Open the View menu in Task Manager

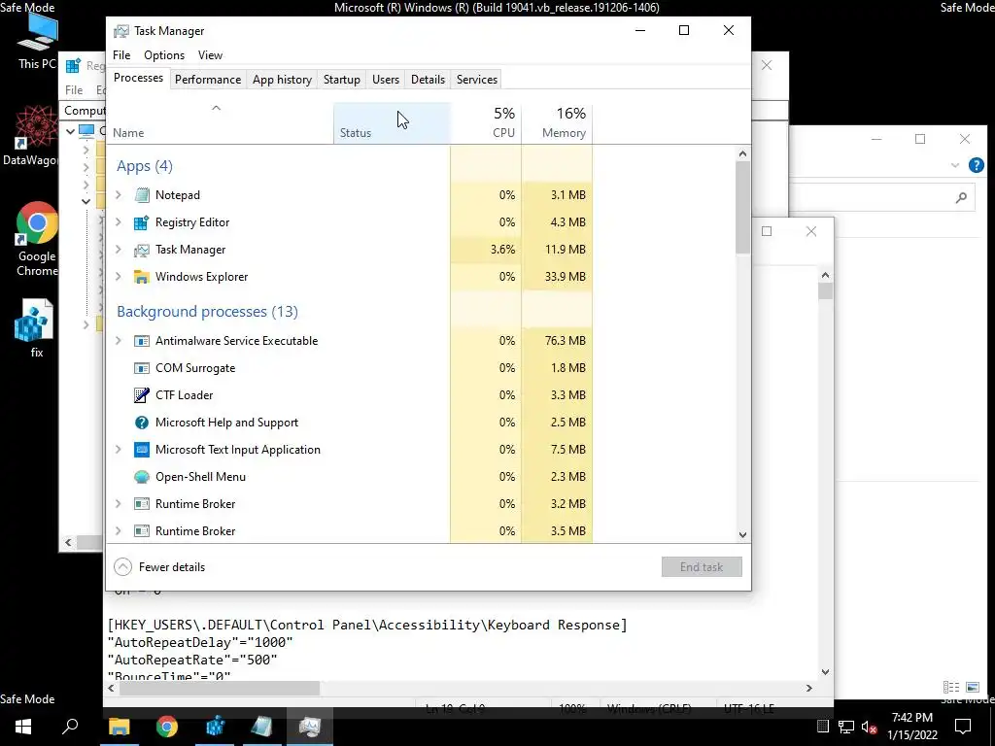point(210,55)
